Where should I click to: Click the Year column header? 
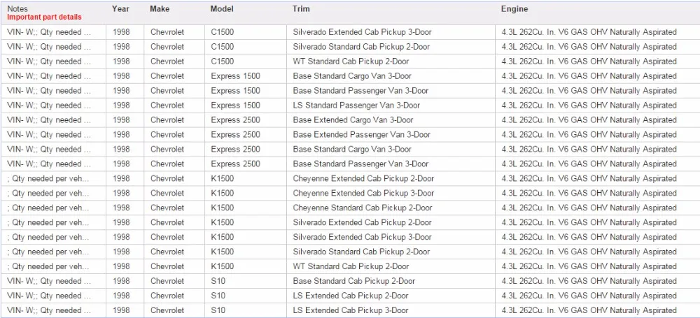pyautogui.click(x=120, y=9)
